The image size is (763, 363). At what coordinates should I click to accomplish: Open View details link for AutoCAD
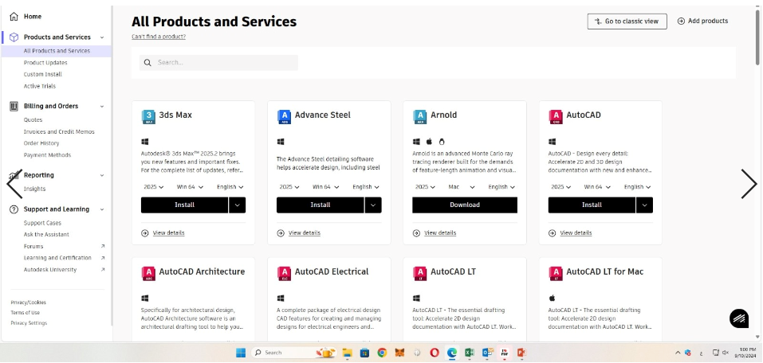[x=576, y=233]
